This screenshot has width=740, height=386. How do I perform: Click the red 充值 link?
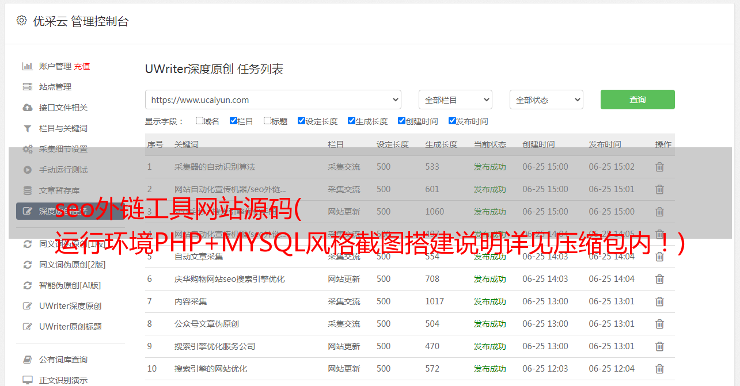coord(82,66)
